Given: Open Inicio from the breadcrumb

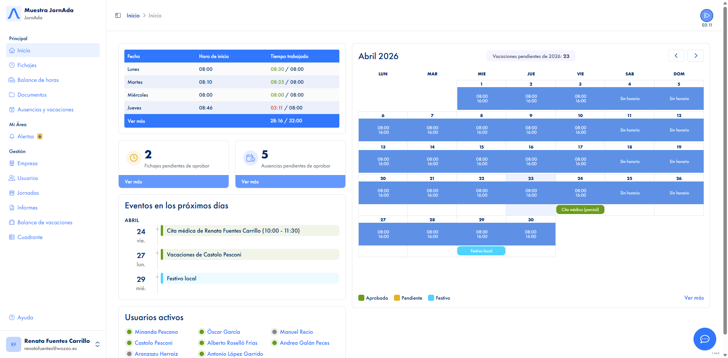Looking at the screenshot, I should [x=133, y=15].
